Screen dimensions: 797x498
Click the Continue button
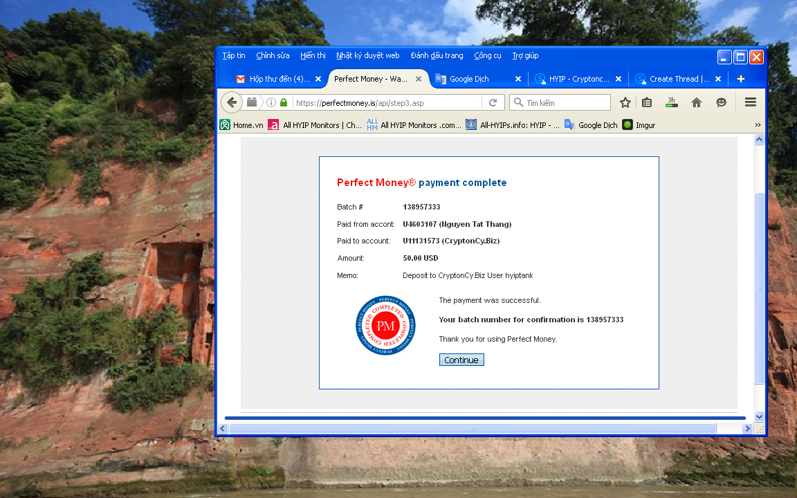pyautogui.click(x=461, y=360)
